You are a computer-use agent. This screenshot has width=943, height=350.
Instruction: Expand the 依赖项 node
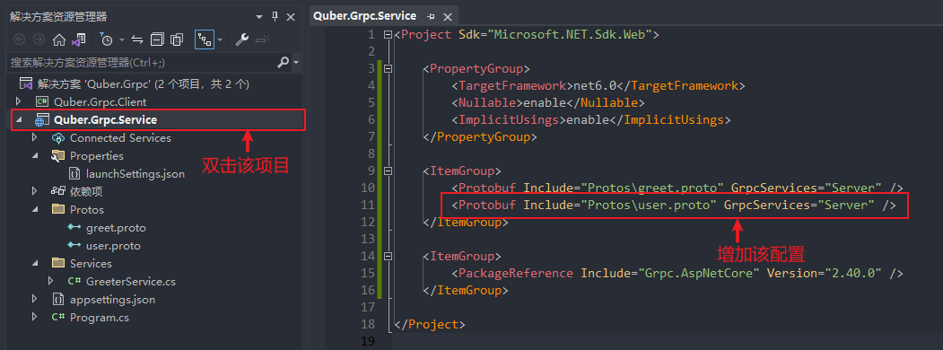(x=34, y=192)
